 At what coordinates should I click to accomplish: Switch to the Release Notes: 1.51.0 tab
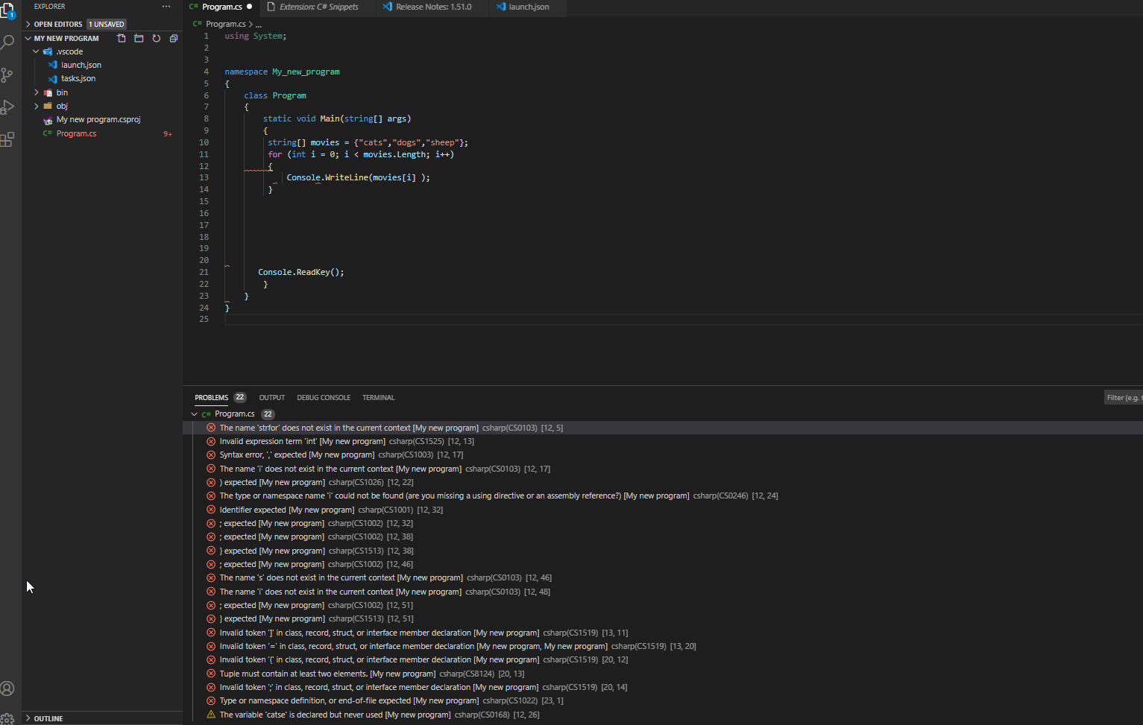(x=432, y=7)
